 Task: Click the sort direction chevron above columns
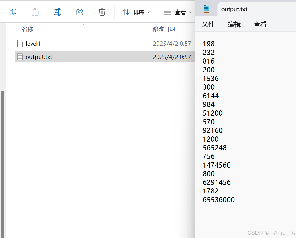coord(84,23)
